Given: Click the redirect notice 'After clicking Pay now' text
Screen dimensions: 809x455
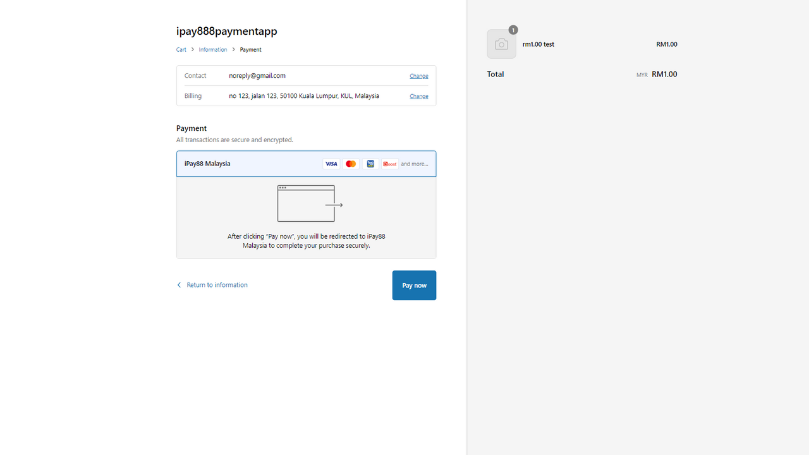Looking at the screenshot, I should [x=306, y=241].
